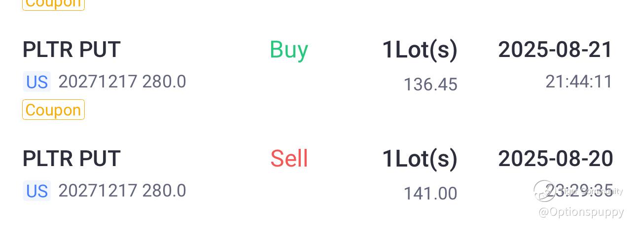Select the 141.00 fill price
This screenshot has width=636, height=226.
tap(430, 194)
